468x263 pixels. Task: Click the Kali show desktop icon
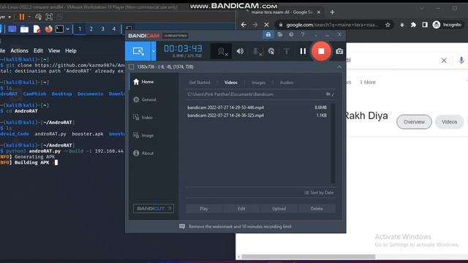pyautogui.click(x=12, y=29)
